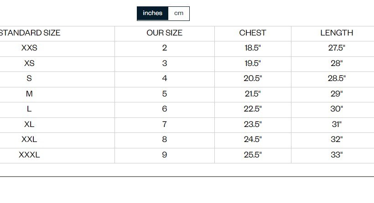Click the 27.5" length value
Screen dimensions: 374x203
point(337,48)
